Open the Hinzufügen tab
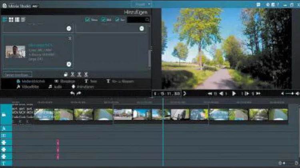Screen dimensions: 300x168 (x=136, y=12)
